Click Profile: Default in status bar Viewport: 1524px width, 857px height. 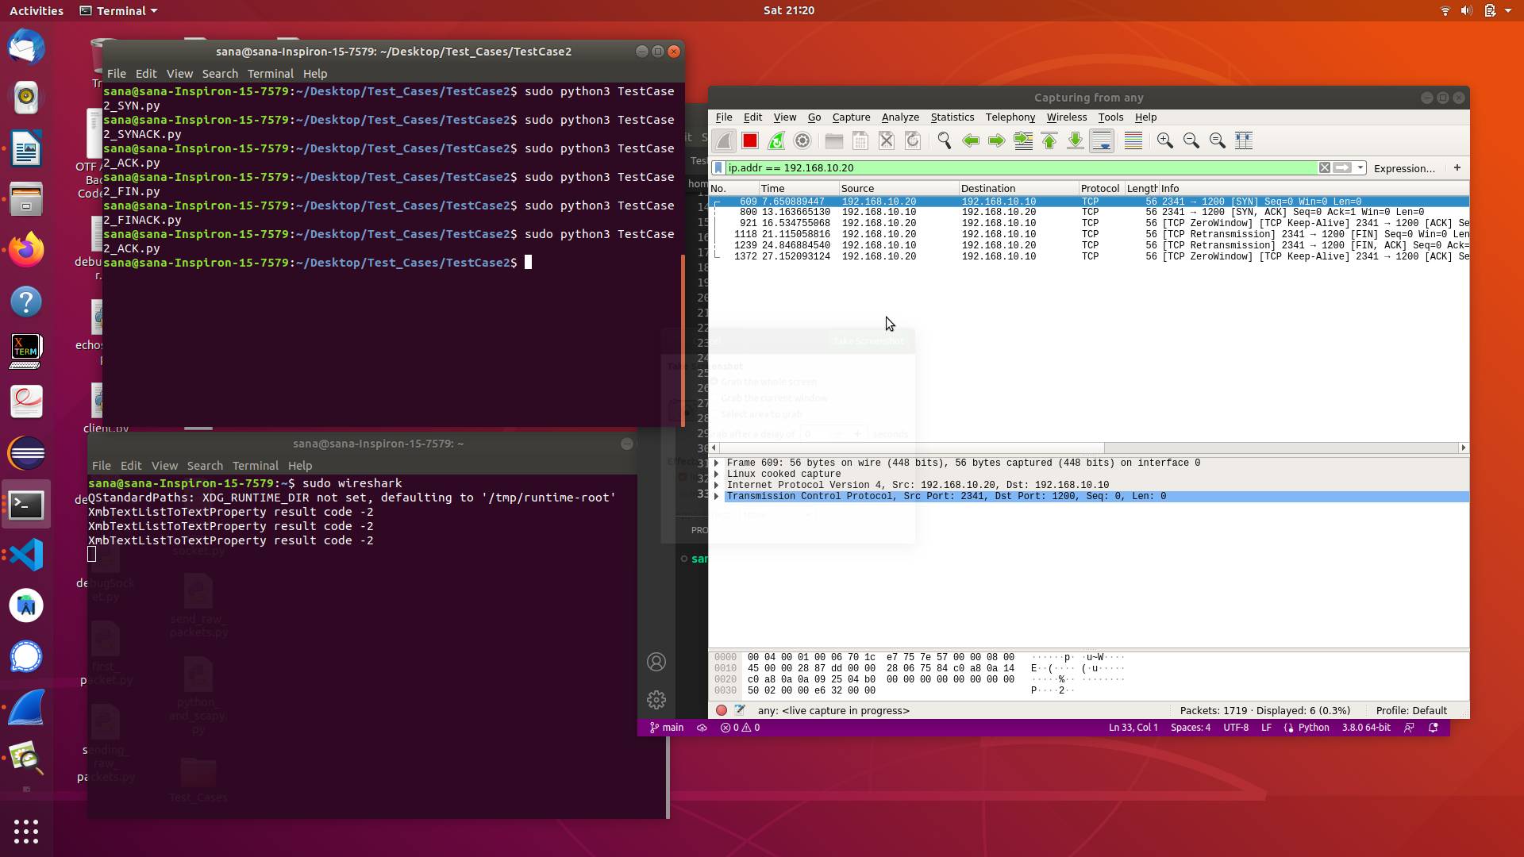1411,711
